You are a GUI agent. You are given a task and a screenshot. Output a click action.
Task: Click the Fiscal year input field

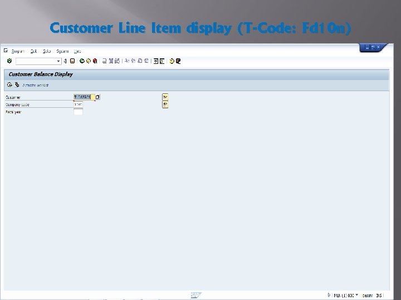pyautogui.click(x=78, y=112)
